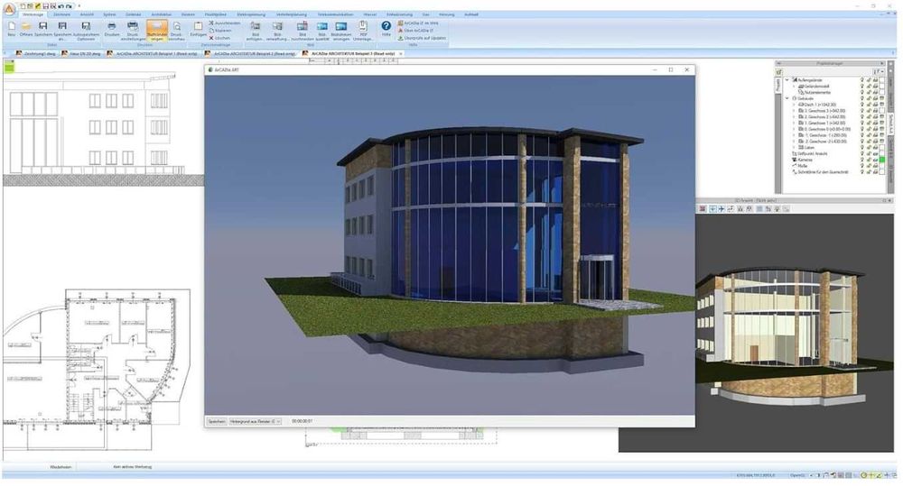Open the Heizung ribbon tab
Image resolution: width=903 pixels, height=486 pixels.
point(446,14)
